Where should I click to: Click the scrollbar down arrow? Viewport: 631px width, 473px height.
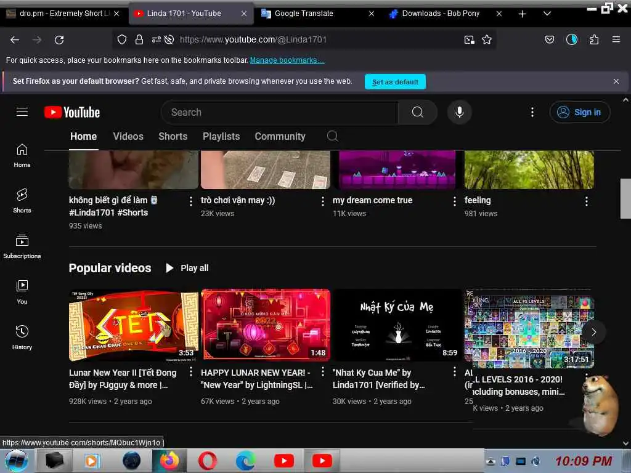(x=625, y=443)
